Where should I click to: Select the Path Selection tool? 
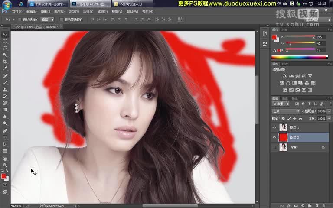pos(5,144)
